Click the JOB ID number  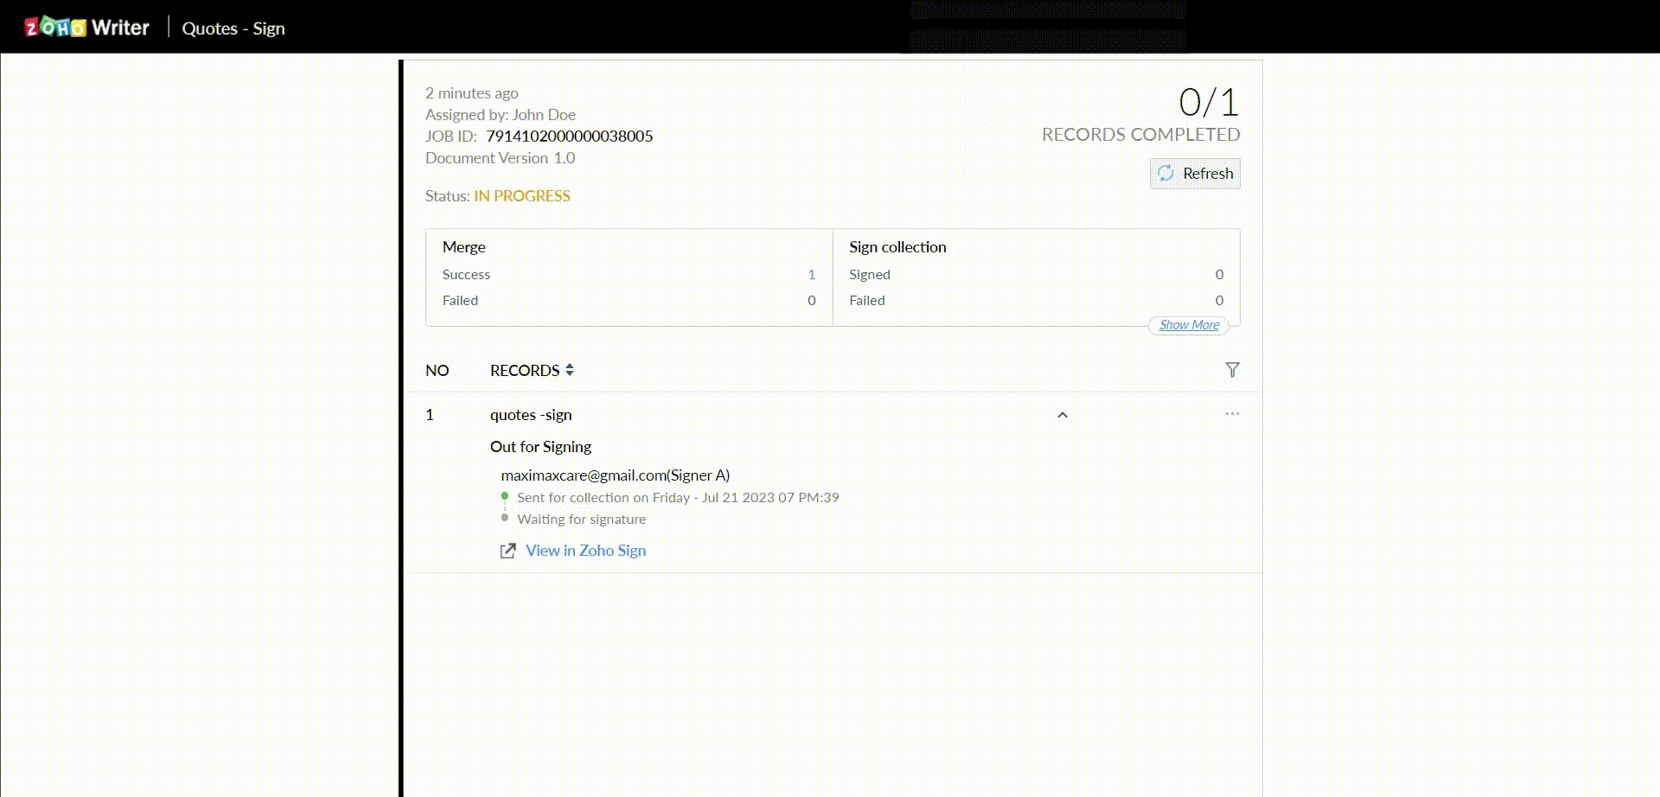(569, 136)
